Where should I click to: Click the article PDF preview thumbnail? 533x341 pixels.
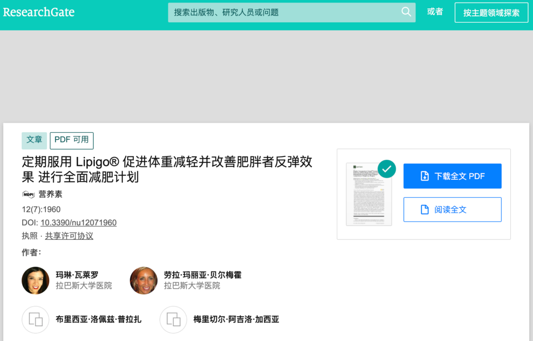369,194
